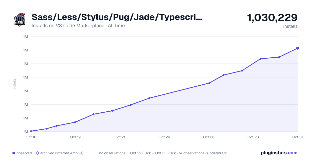Click the dashed 'no observations' legend line
The image size is (310, 162).
(94, 153)
